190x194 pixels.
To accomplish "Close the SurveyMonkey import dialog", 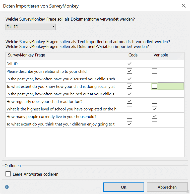I will pos(183,6).
